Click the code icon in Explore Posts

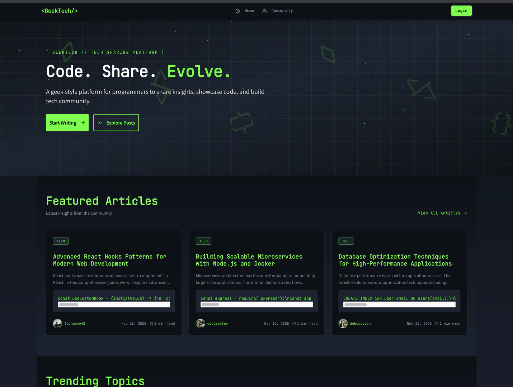[x=100, y=123]
